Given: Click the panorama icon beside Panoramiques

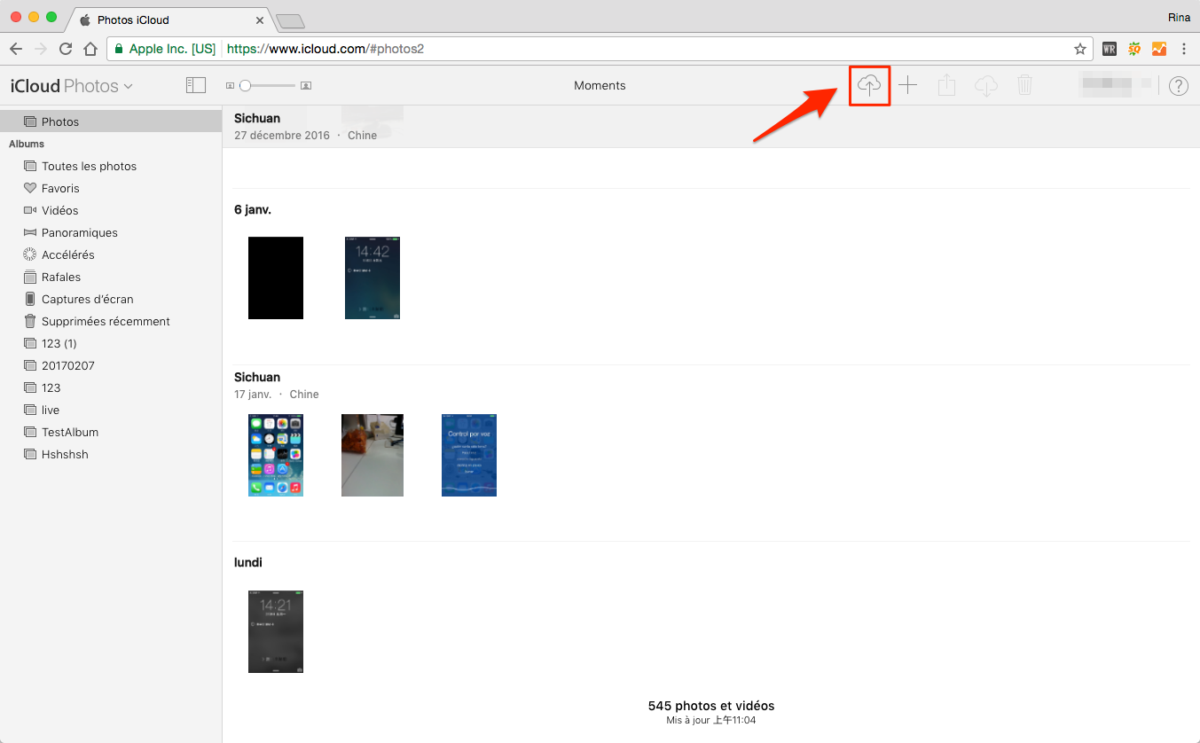Looking at the screenshot, I should (30, 232).
